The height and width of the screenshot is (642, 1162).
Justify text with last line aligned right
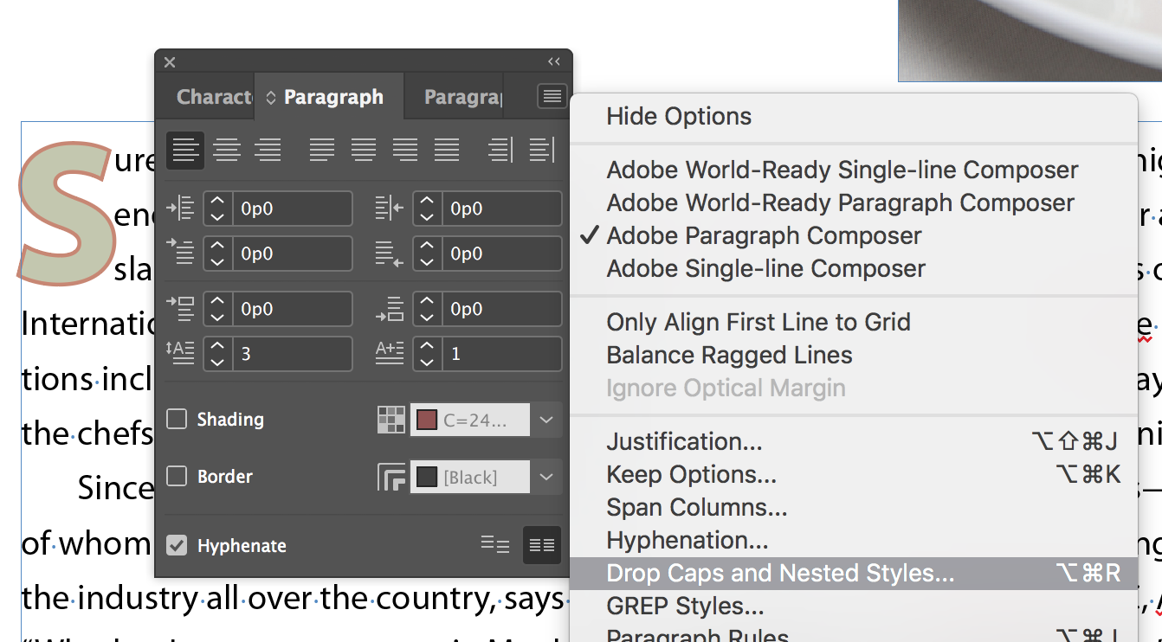[405, 150]
